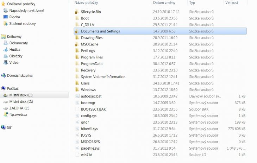
Task: Sort by Datum změny column header
Action: tap(164, 2)
